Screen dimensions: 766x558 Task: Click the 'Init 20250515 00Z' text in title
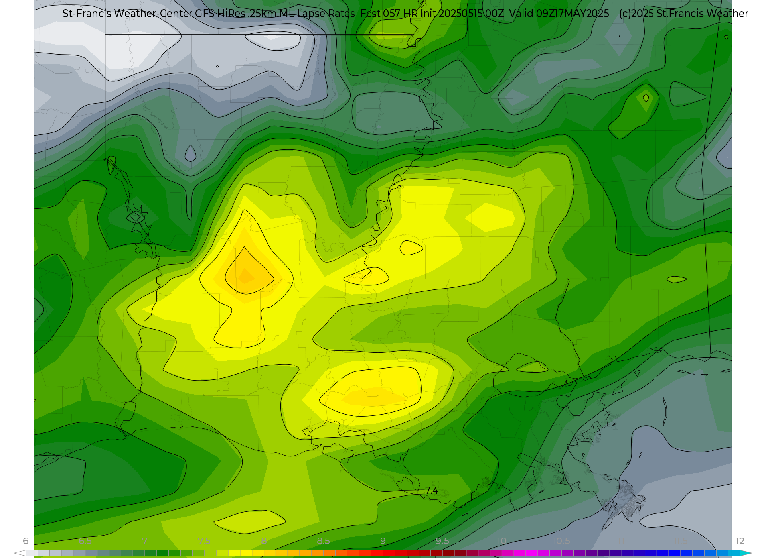pos(462,14)
